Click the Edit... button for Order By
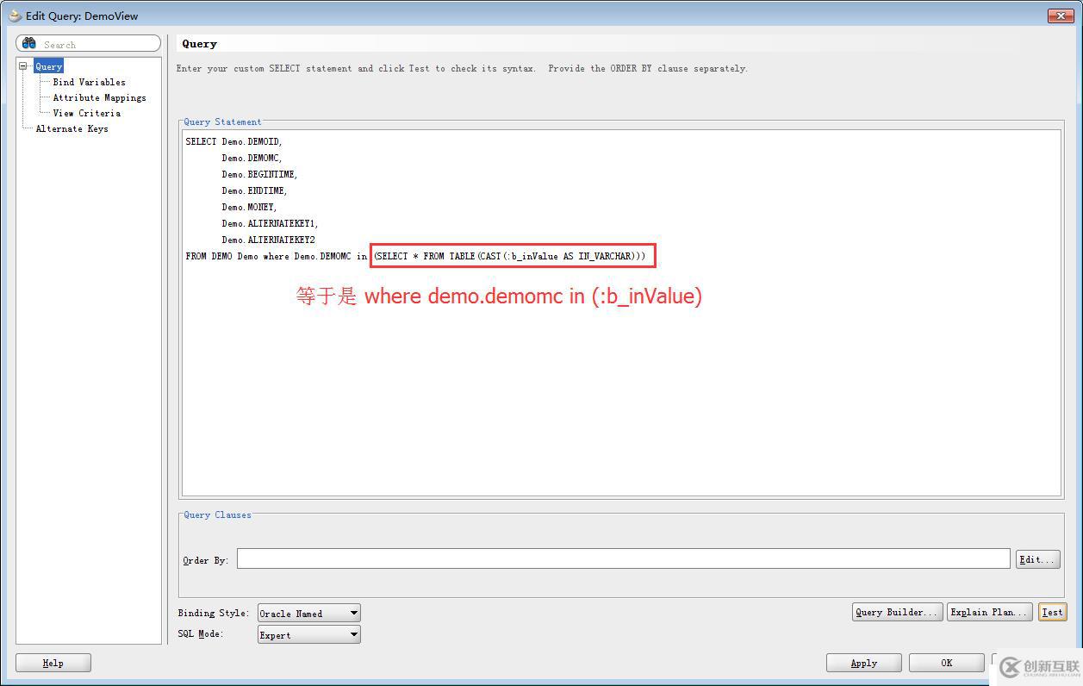The height and width of the screenshot is (686, 1083). point(1037,559)
